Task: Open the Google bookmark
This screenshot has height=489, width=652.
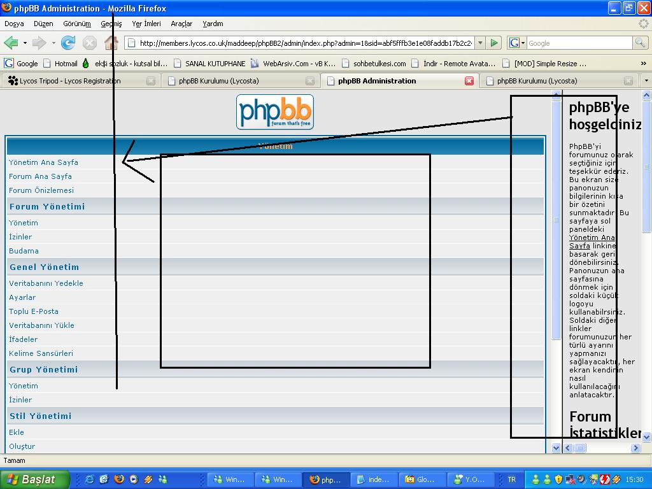Action: point(21,64)
